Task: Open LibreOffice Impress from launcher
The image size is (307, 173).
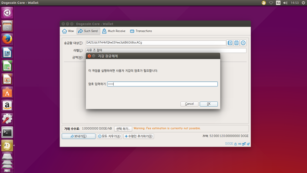Action: (x=7, y=79)
